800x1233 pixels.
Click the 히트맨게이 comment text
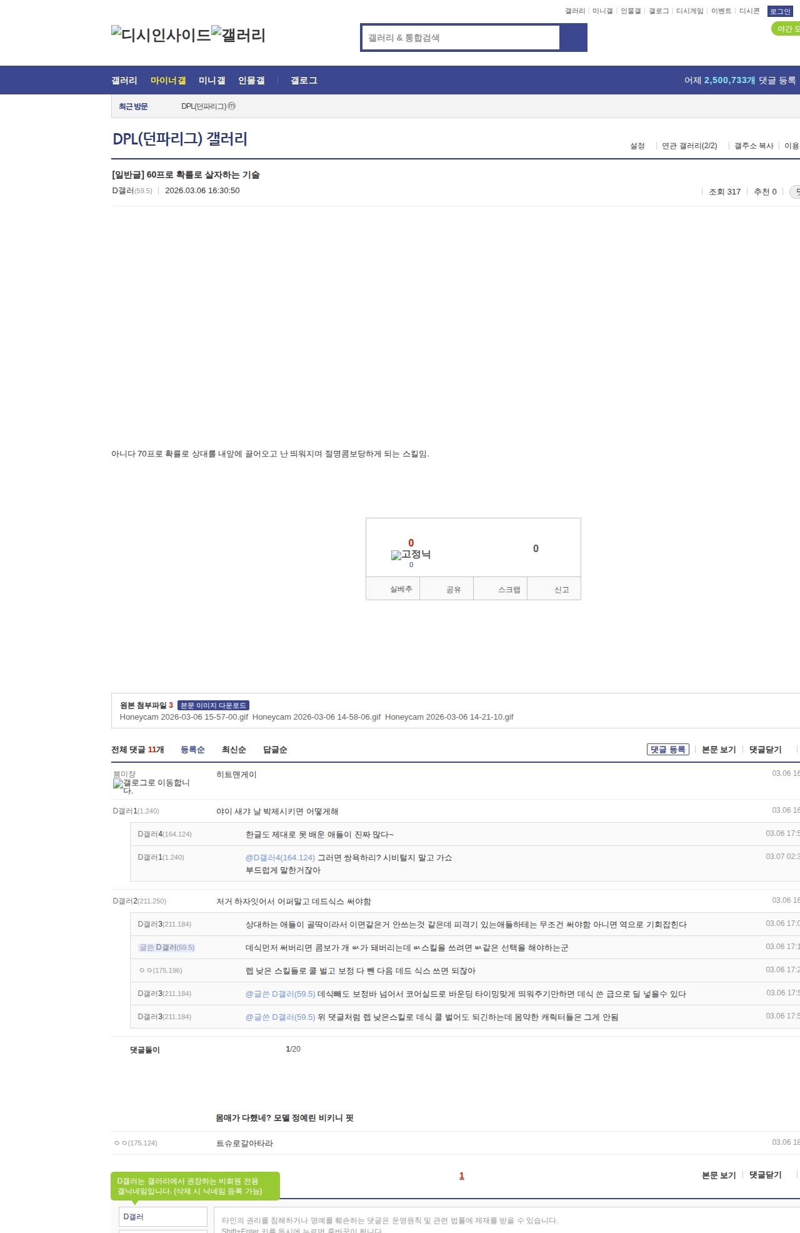(x=236, y=775)
